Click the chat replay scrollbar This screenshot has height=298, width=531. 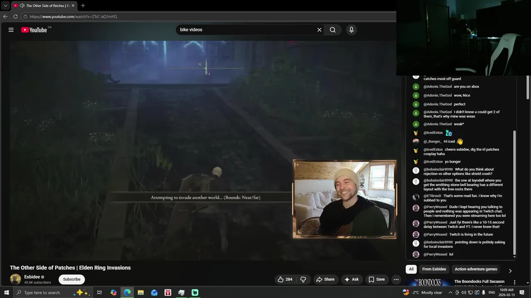click(x=515, y=192)
